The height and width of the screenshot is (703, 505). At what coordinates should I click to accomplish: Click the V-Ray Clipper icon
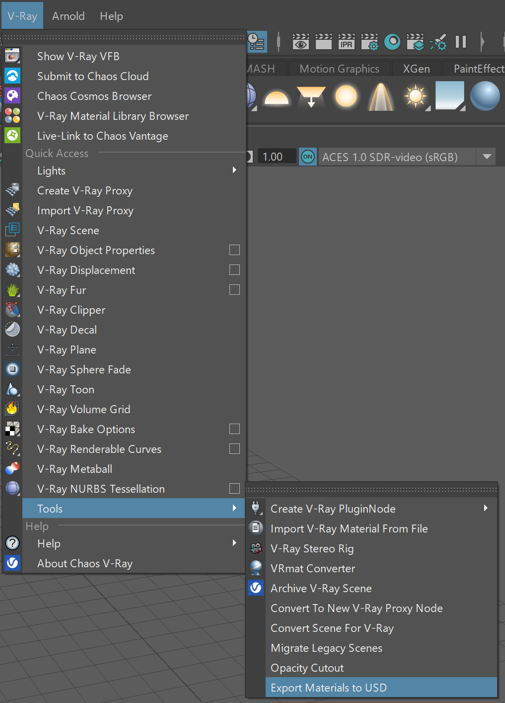click(12, 309)
